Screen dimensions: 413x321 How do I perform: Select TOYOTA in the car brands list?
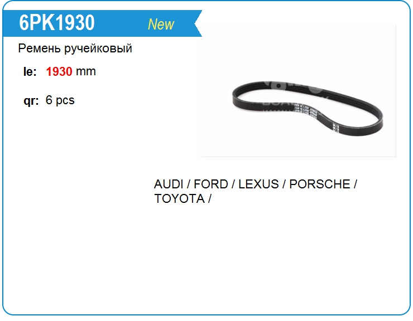click(180, 198)
